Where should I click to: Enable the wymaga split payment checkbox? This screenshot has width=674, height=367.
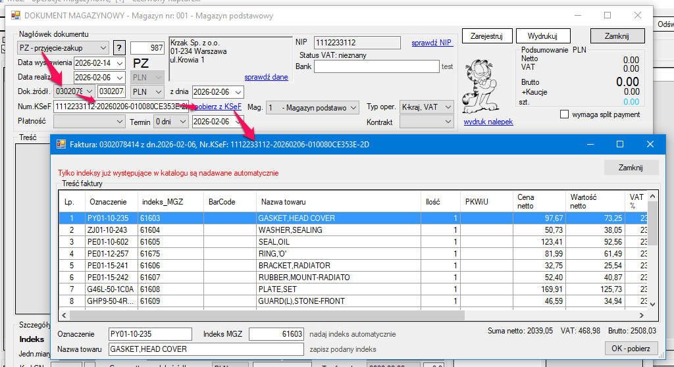click(564, 114)
